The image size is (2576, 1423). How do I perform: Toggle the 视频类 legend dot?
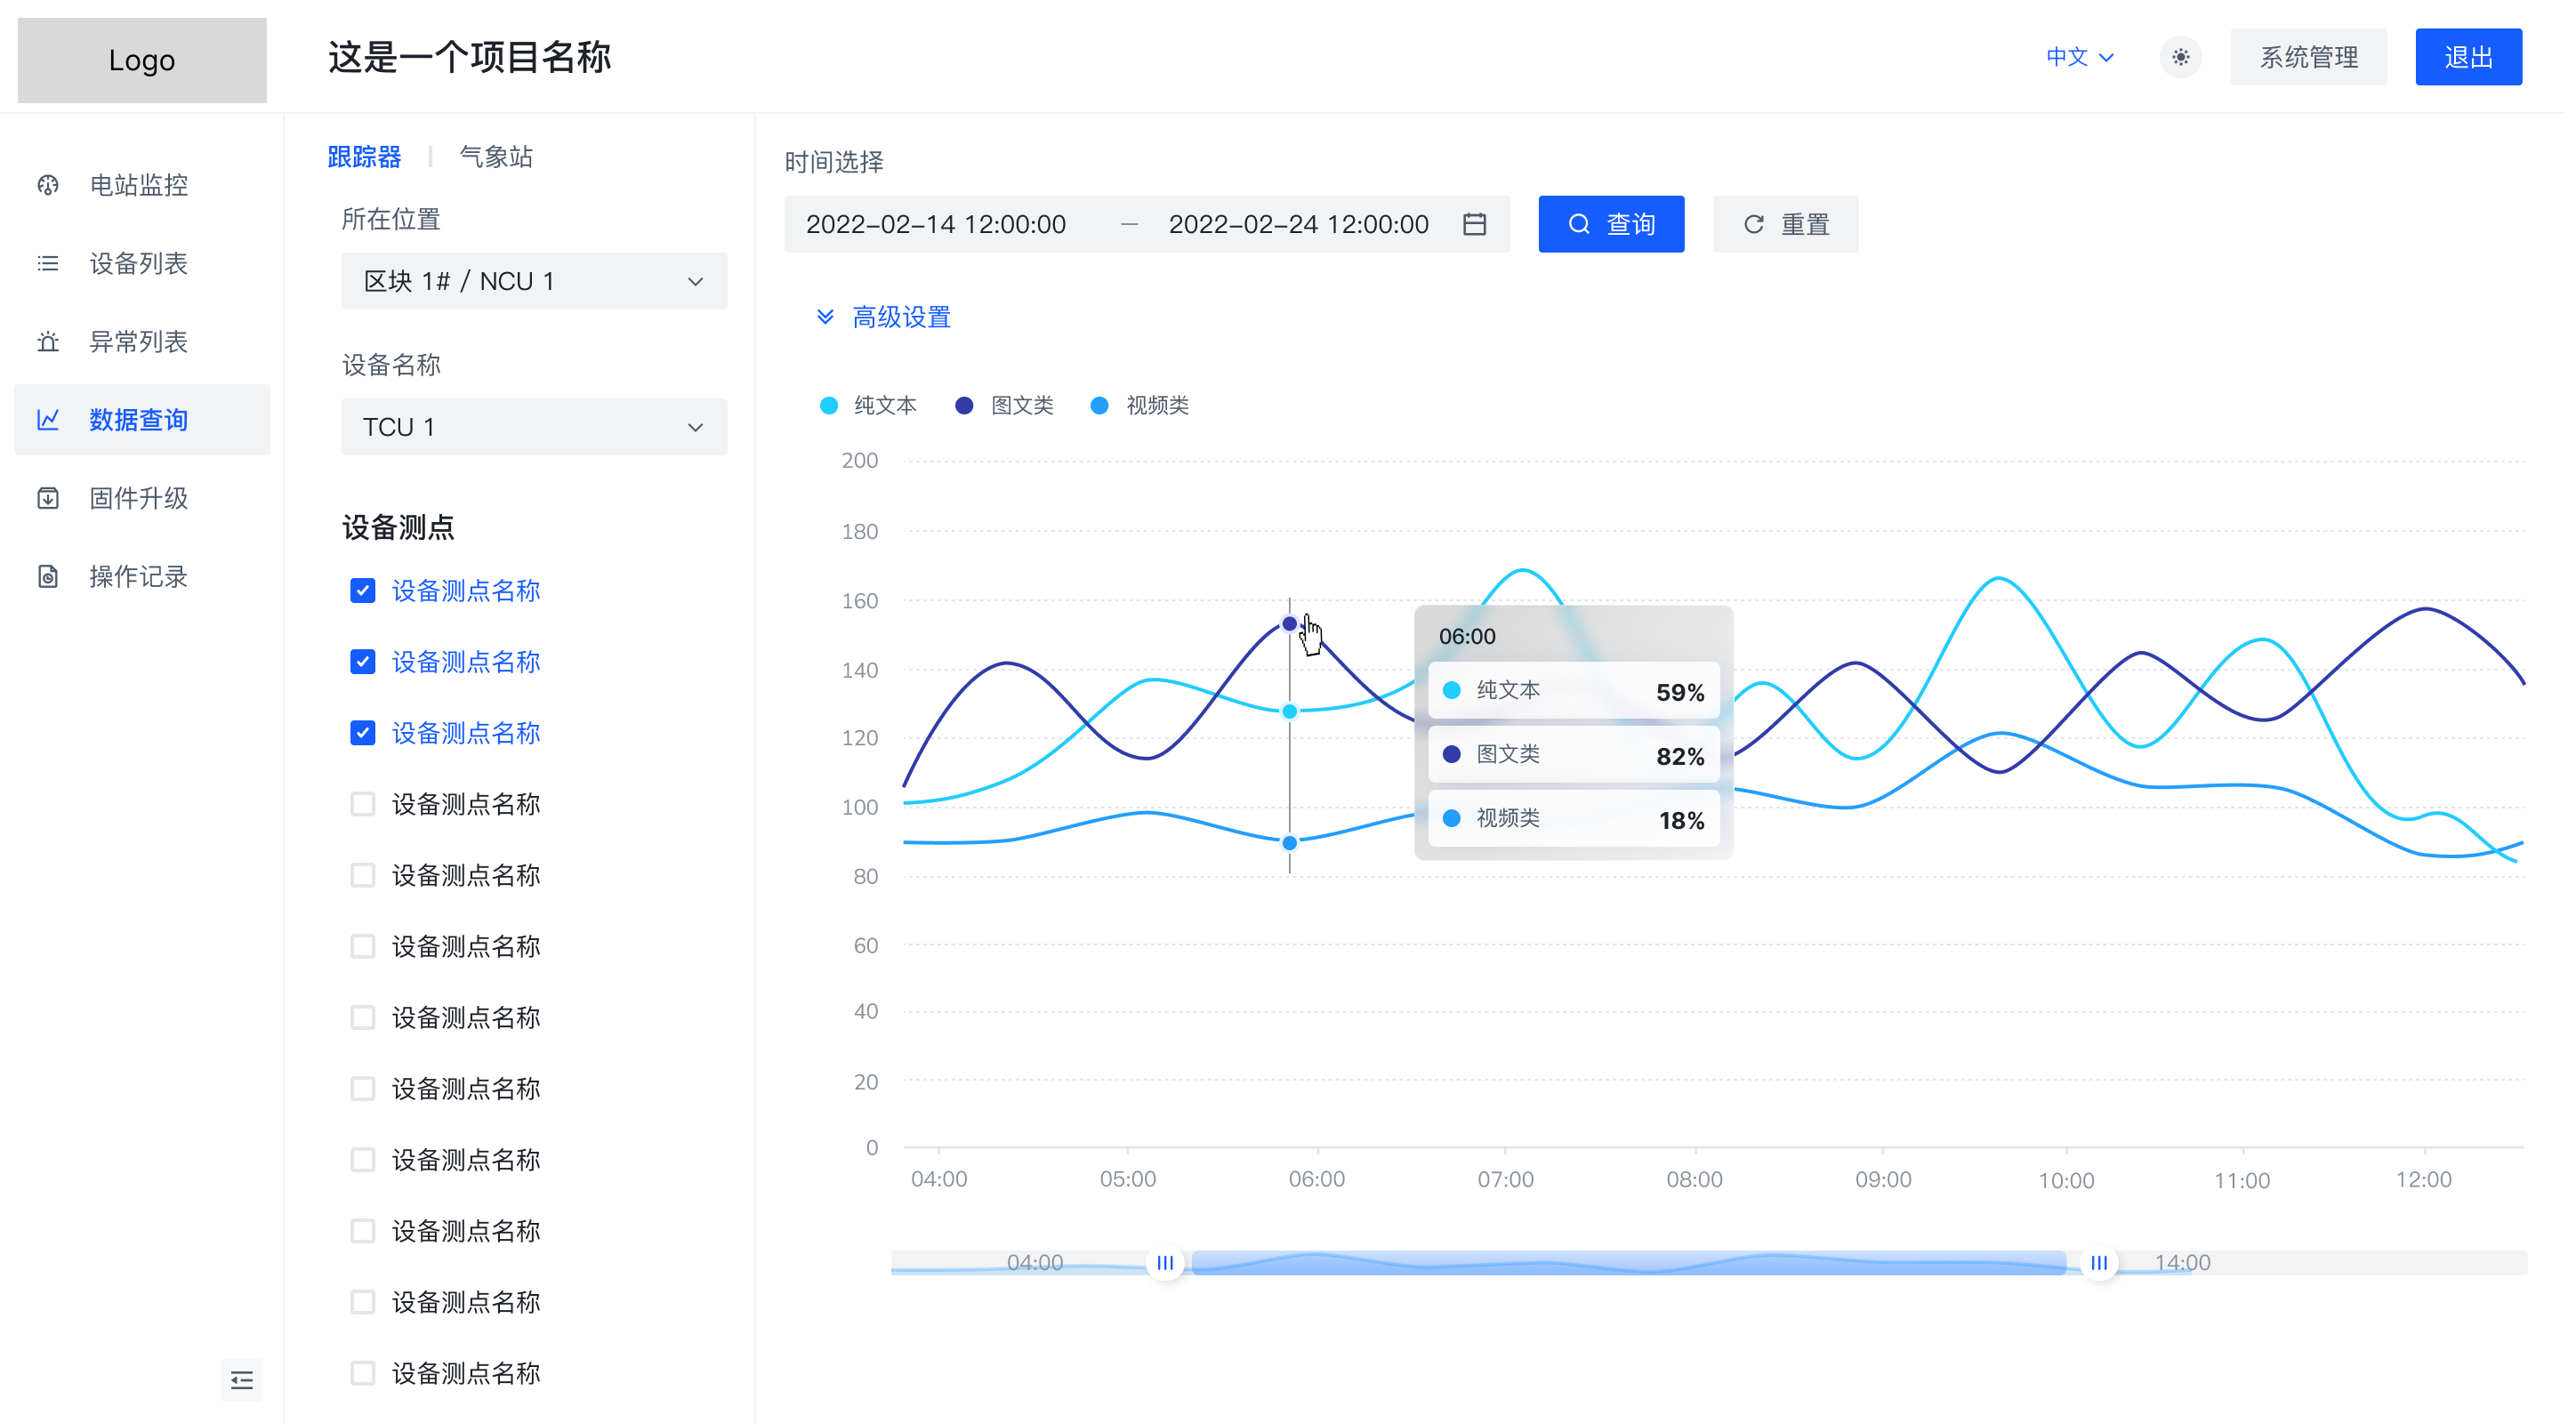1099,405
